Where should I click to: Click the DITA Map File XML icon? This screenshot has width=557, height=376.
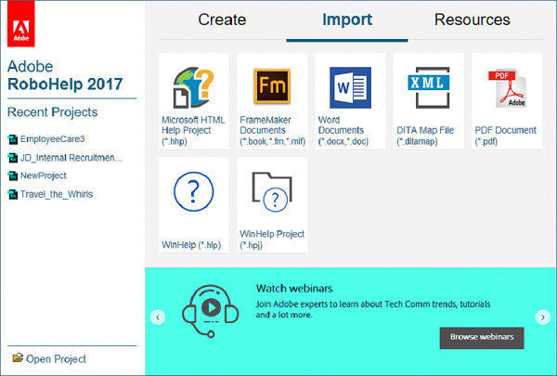pyautogui.click(x=428, y=90)
